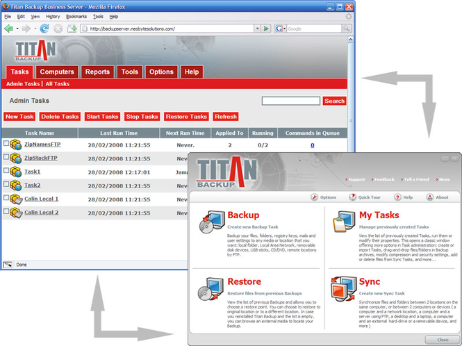
Task: Click the Help question mark icon in Titan window
Action: pos(397,197)
